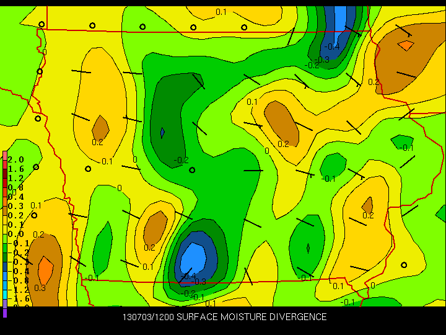Click the 1.6 value label in legend

click(x=17, y=168)
